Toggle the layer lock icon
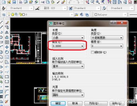This screenshot has height=106, width=137. [x=20, y=14]
